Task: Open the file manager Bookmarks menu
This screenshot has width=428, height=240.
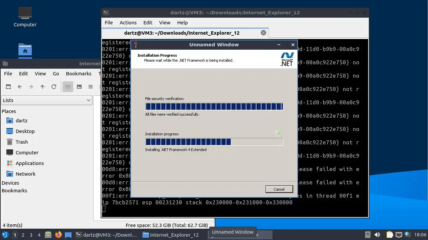Action: pos(79,74)
